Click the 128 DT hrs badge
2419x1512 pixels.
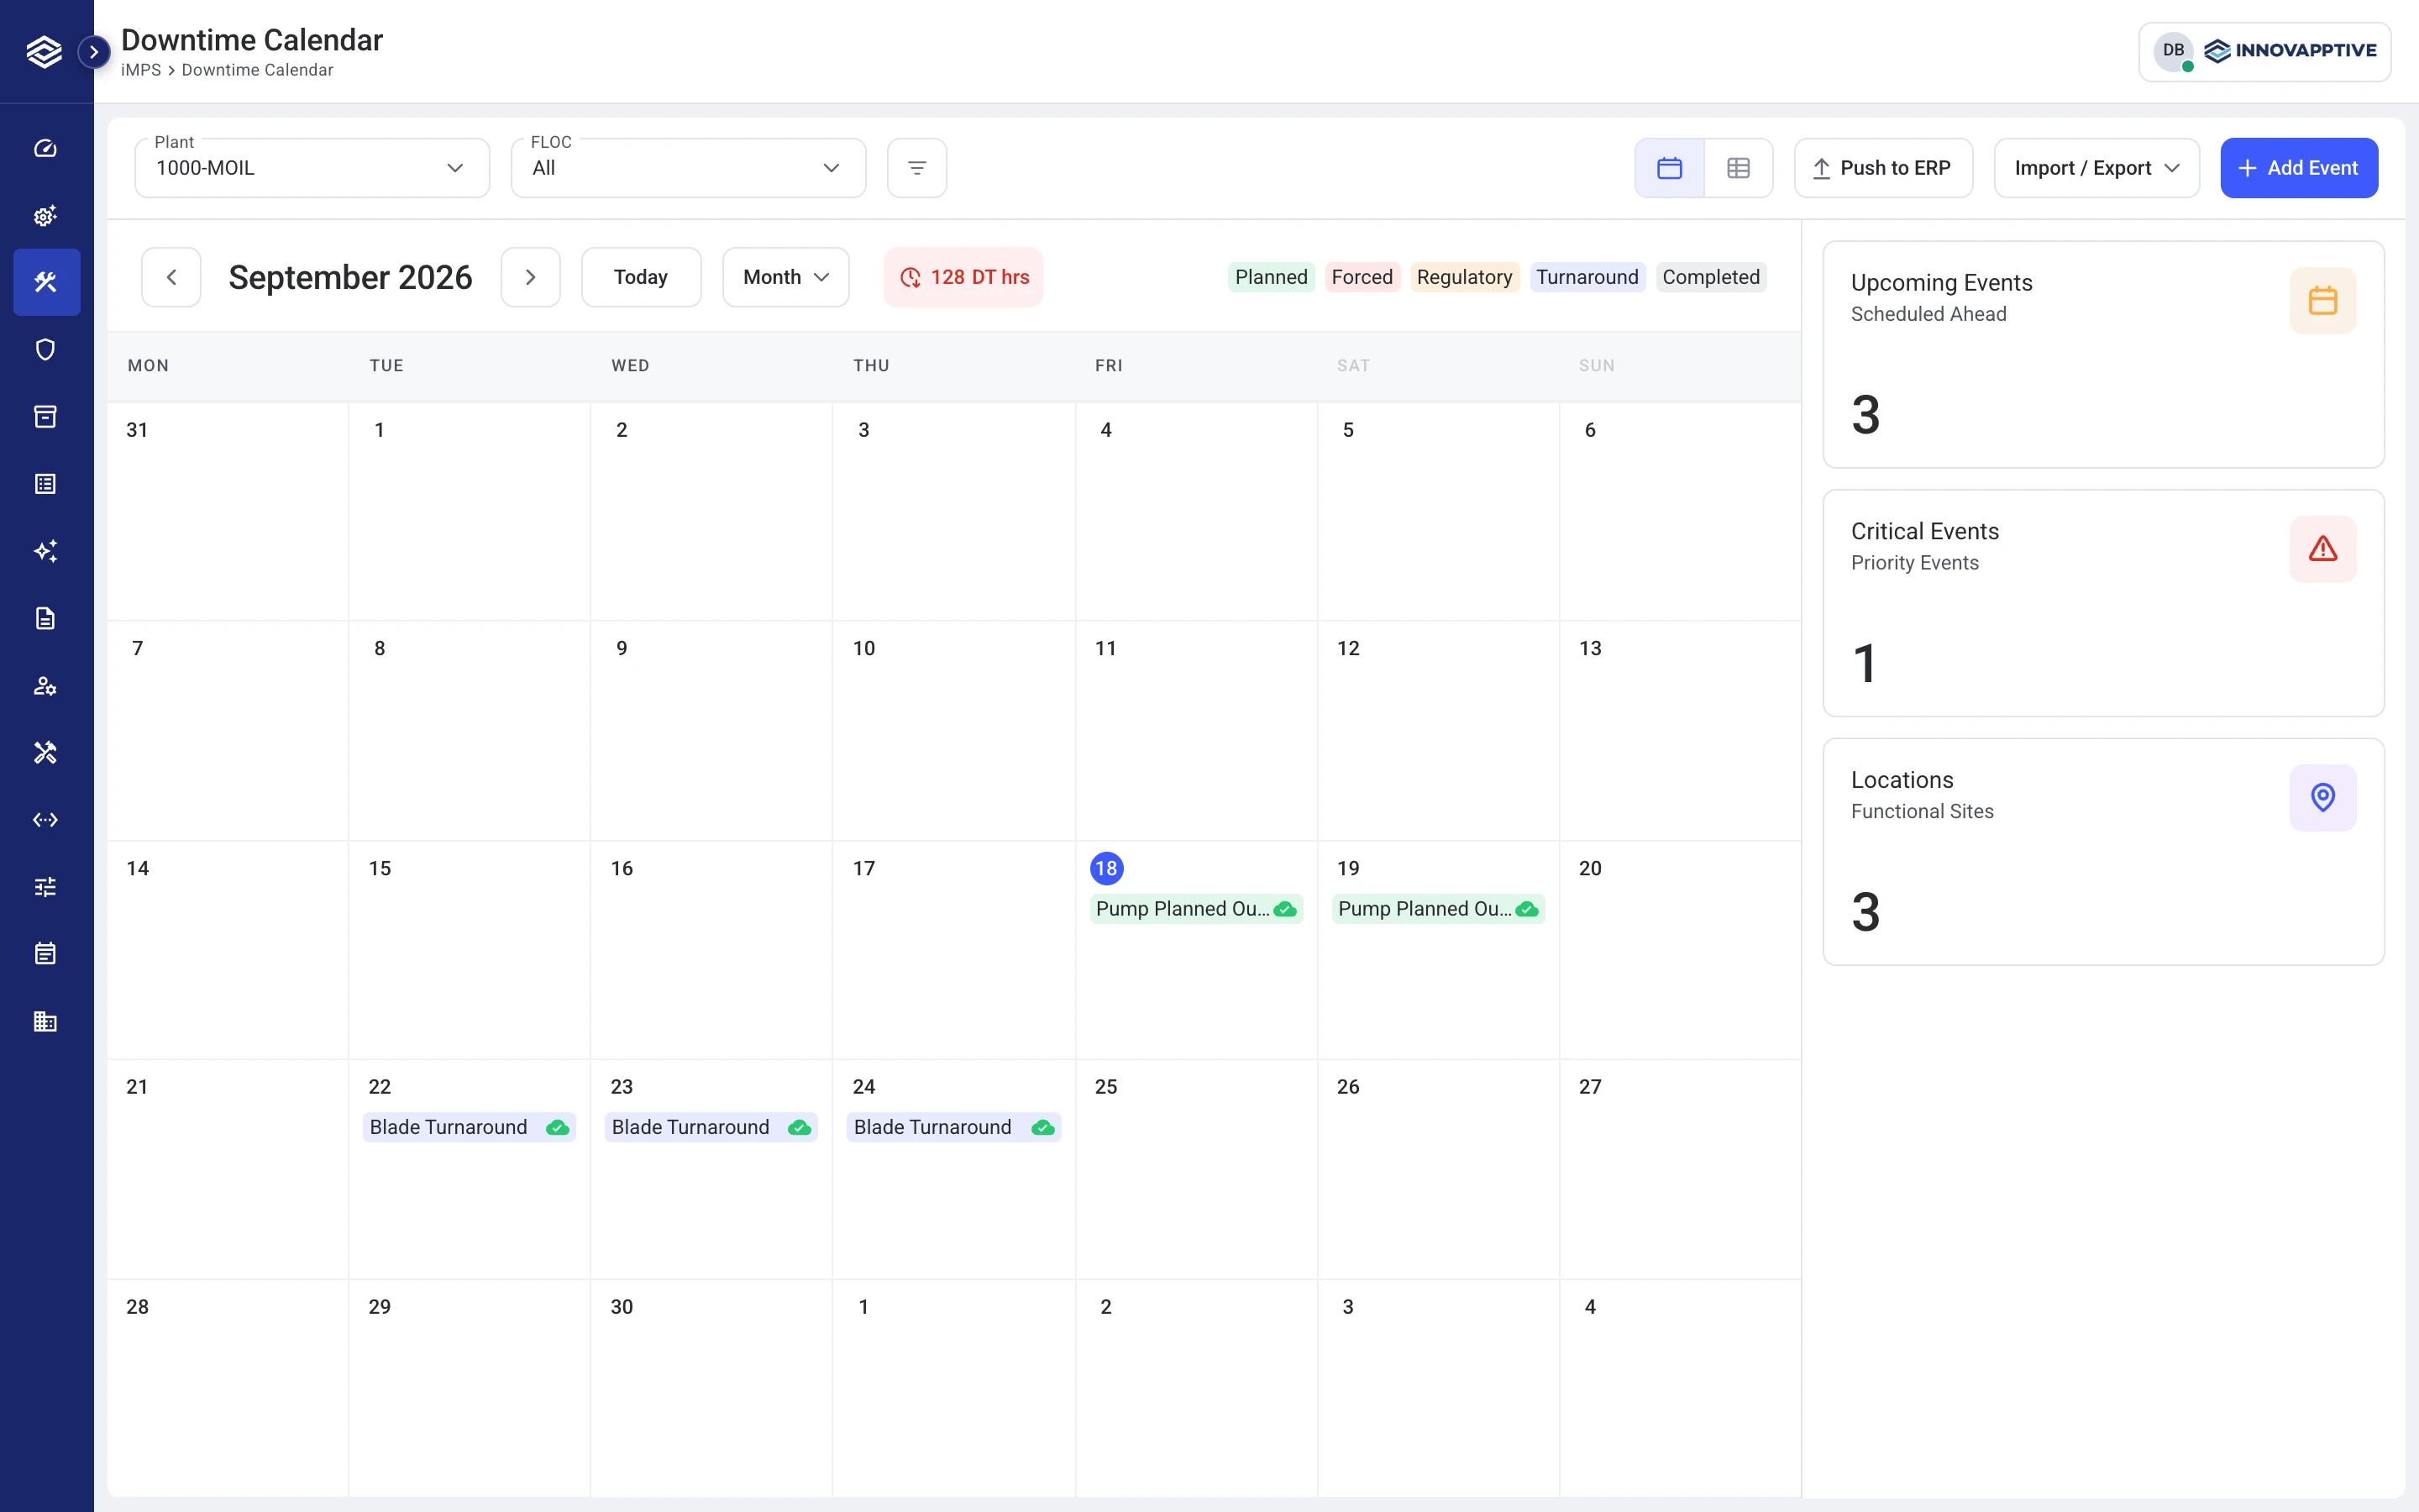coord(963,277)
